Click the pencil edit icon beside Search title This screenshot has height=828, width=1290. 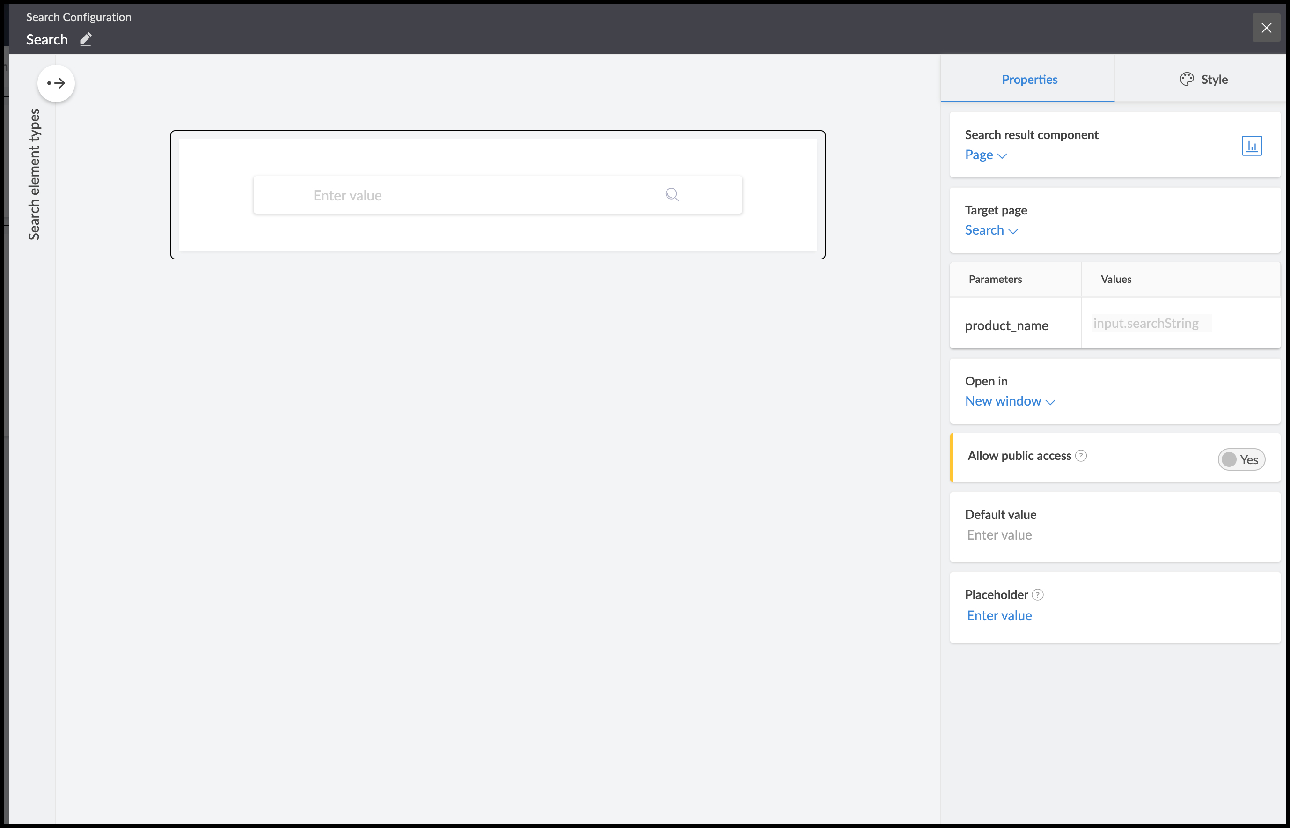click(x=86, y=39)
